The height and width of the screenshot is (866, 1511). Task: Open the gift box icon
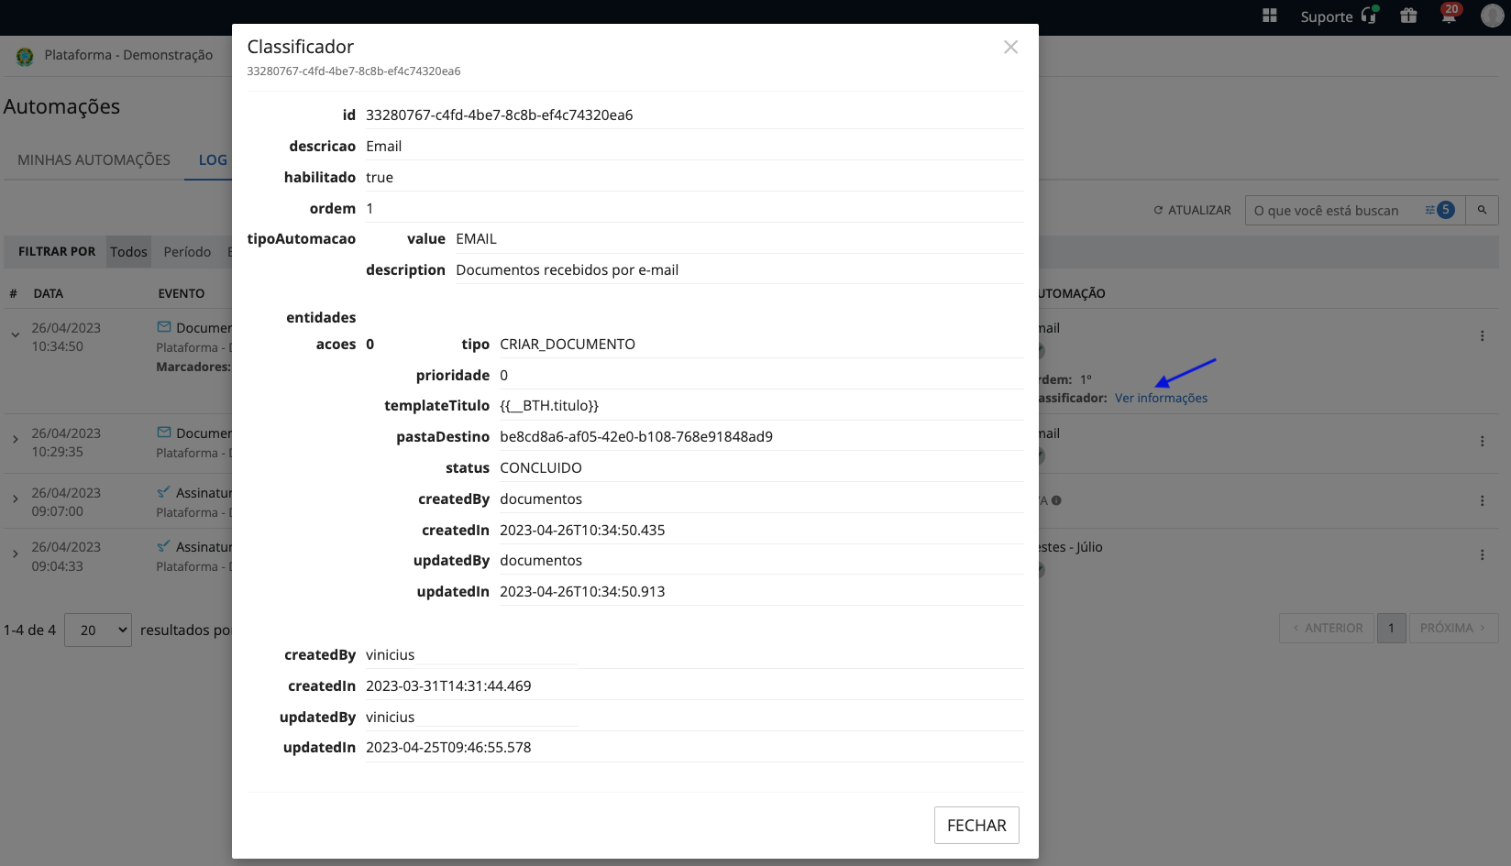(1408, 16)
